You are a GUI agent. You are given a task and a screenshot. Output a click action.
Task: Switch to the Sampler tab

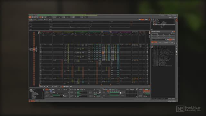(41, 20)
